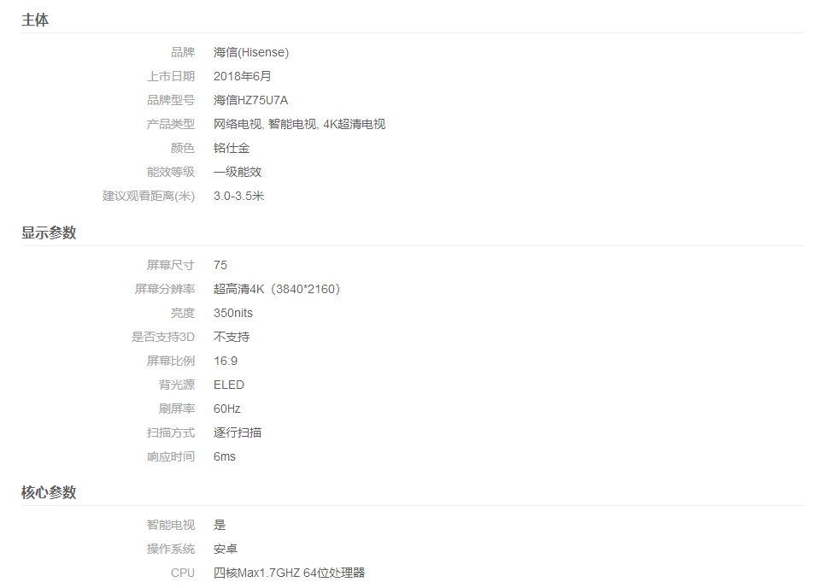Screen dimensions: 822x588
Task: Select the viewing distance value '3.0-3.5米'
Action: click(238, 197)
